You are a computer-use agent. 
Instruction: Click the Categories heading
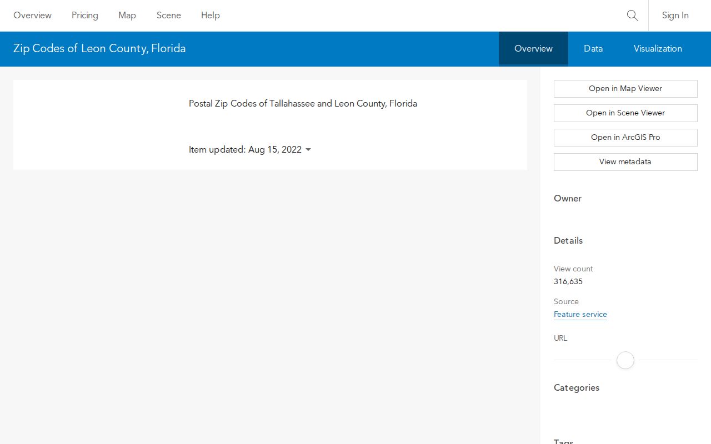tap(577, 387)
